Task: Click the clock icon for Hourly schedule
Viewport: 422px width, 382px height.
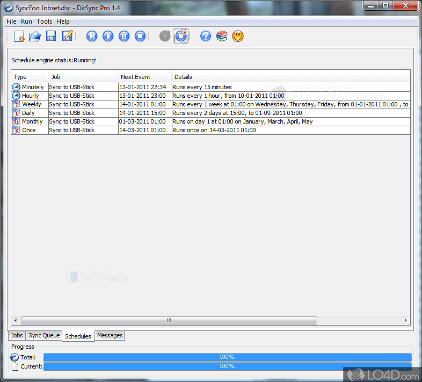Action: click(x=16, y=96)
